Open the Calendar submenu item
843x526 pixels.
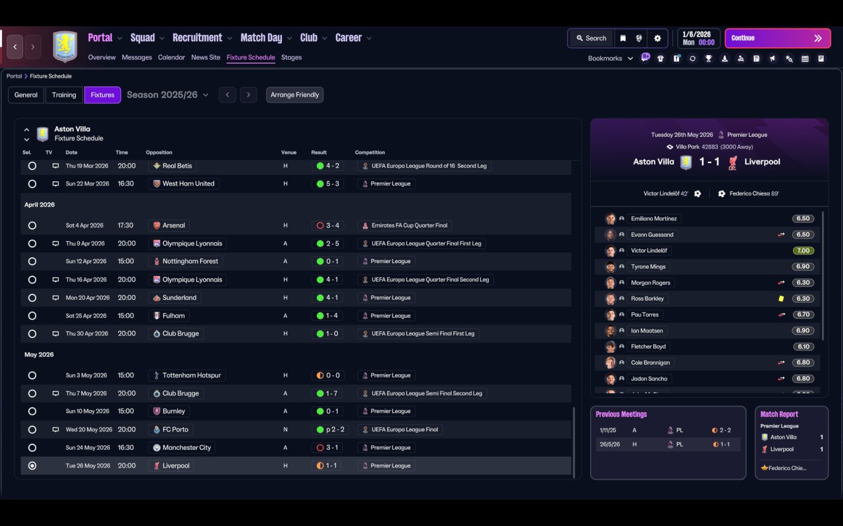(x=171, y=57)
